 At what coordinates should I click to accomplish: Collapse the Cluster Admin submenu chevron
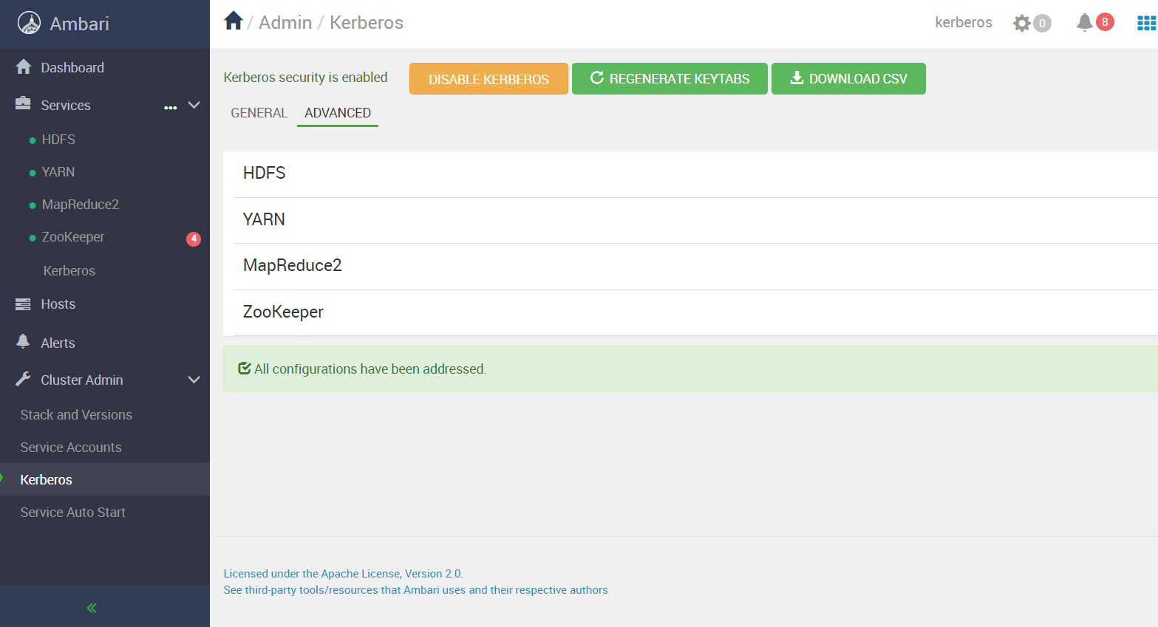[194, 380]
